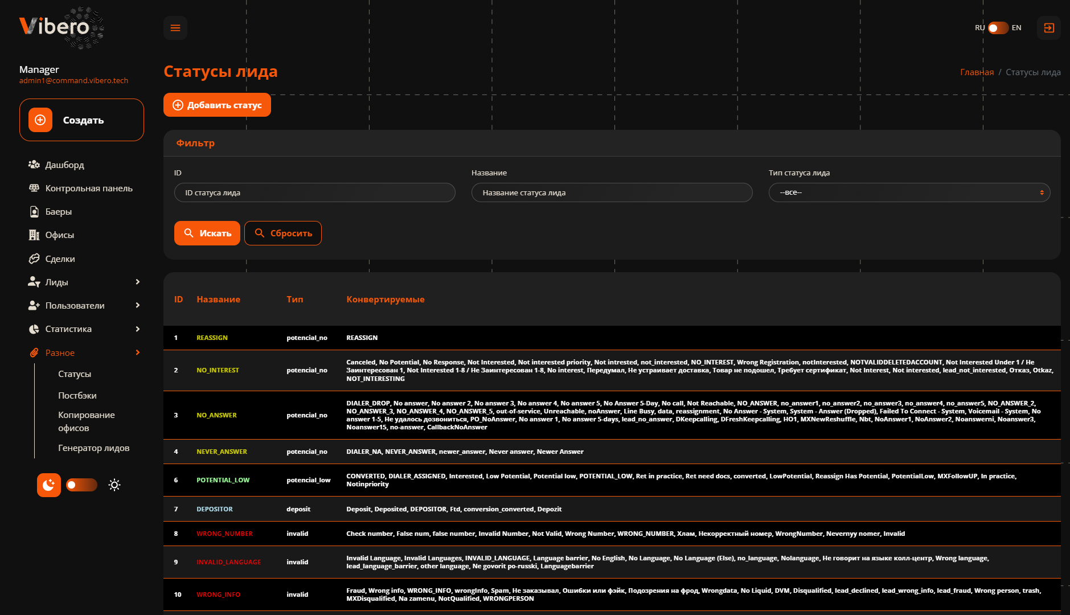
Task: Click the magnifier icon in Искать button
Action: click(189, 233)
